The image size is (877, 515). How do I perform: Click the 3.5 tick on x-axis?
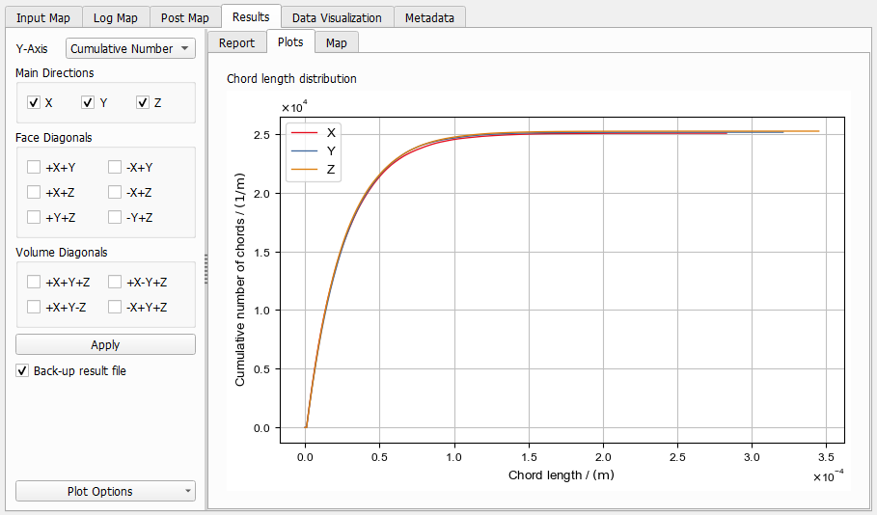pos(826,457)
